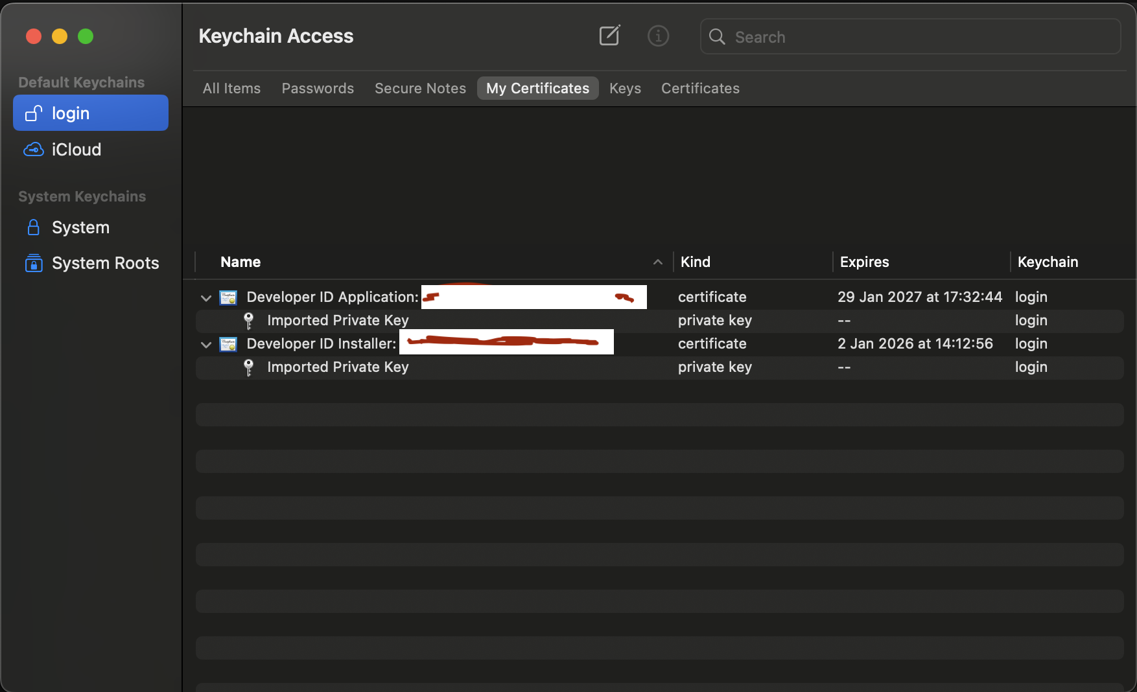Open the info icon in toolbar
The width and height of the screenshot is (1137, 692).
click(x=658, y=36)
